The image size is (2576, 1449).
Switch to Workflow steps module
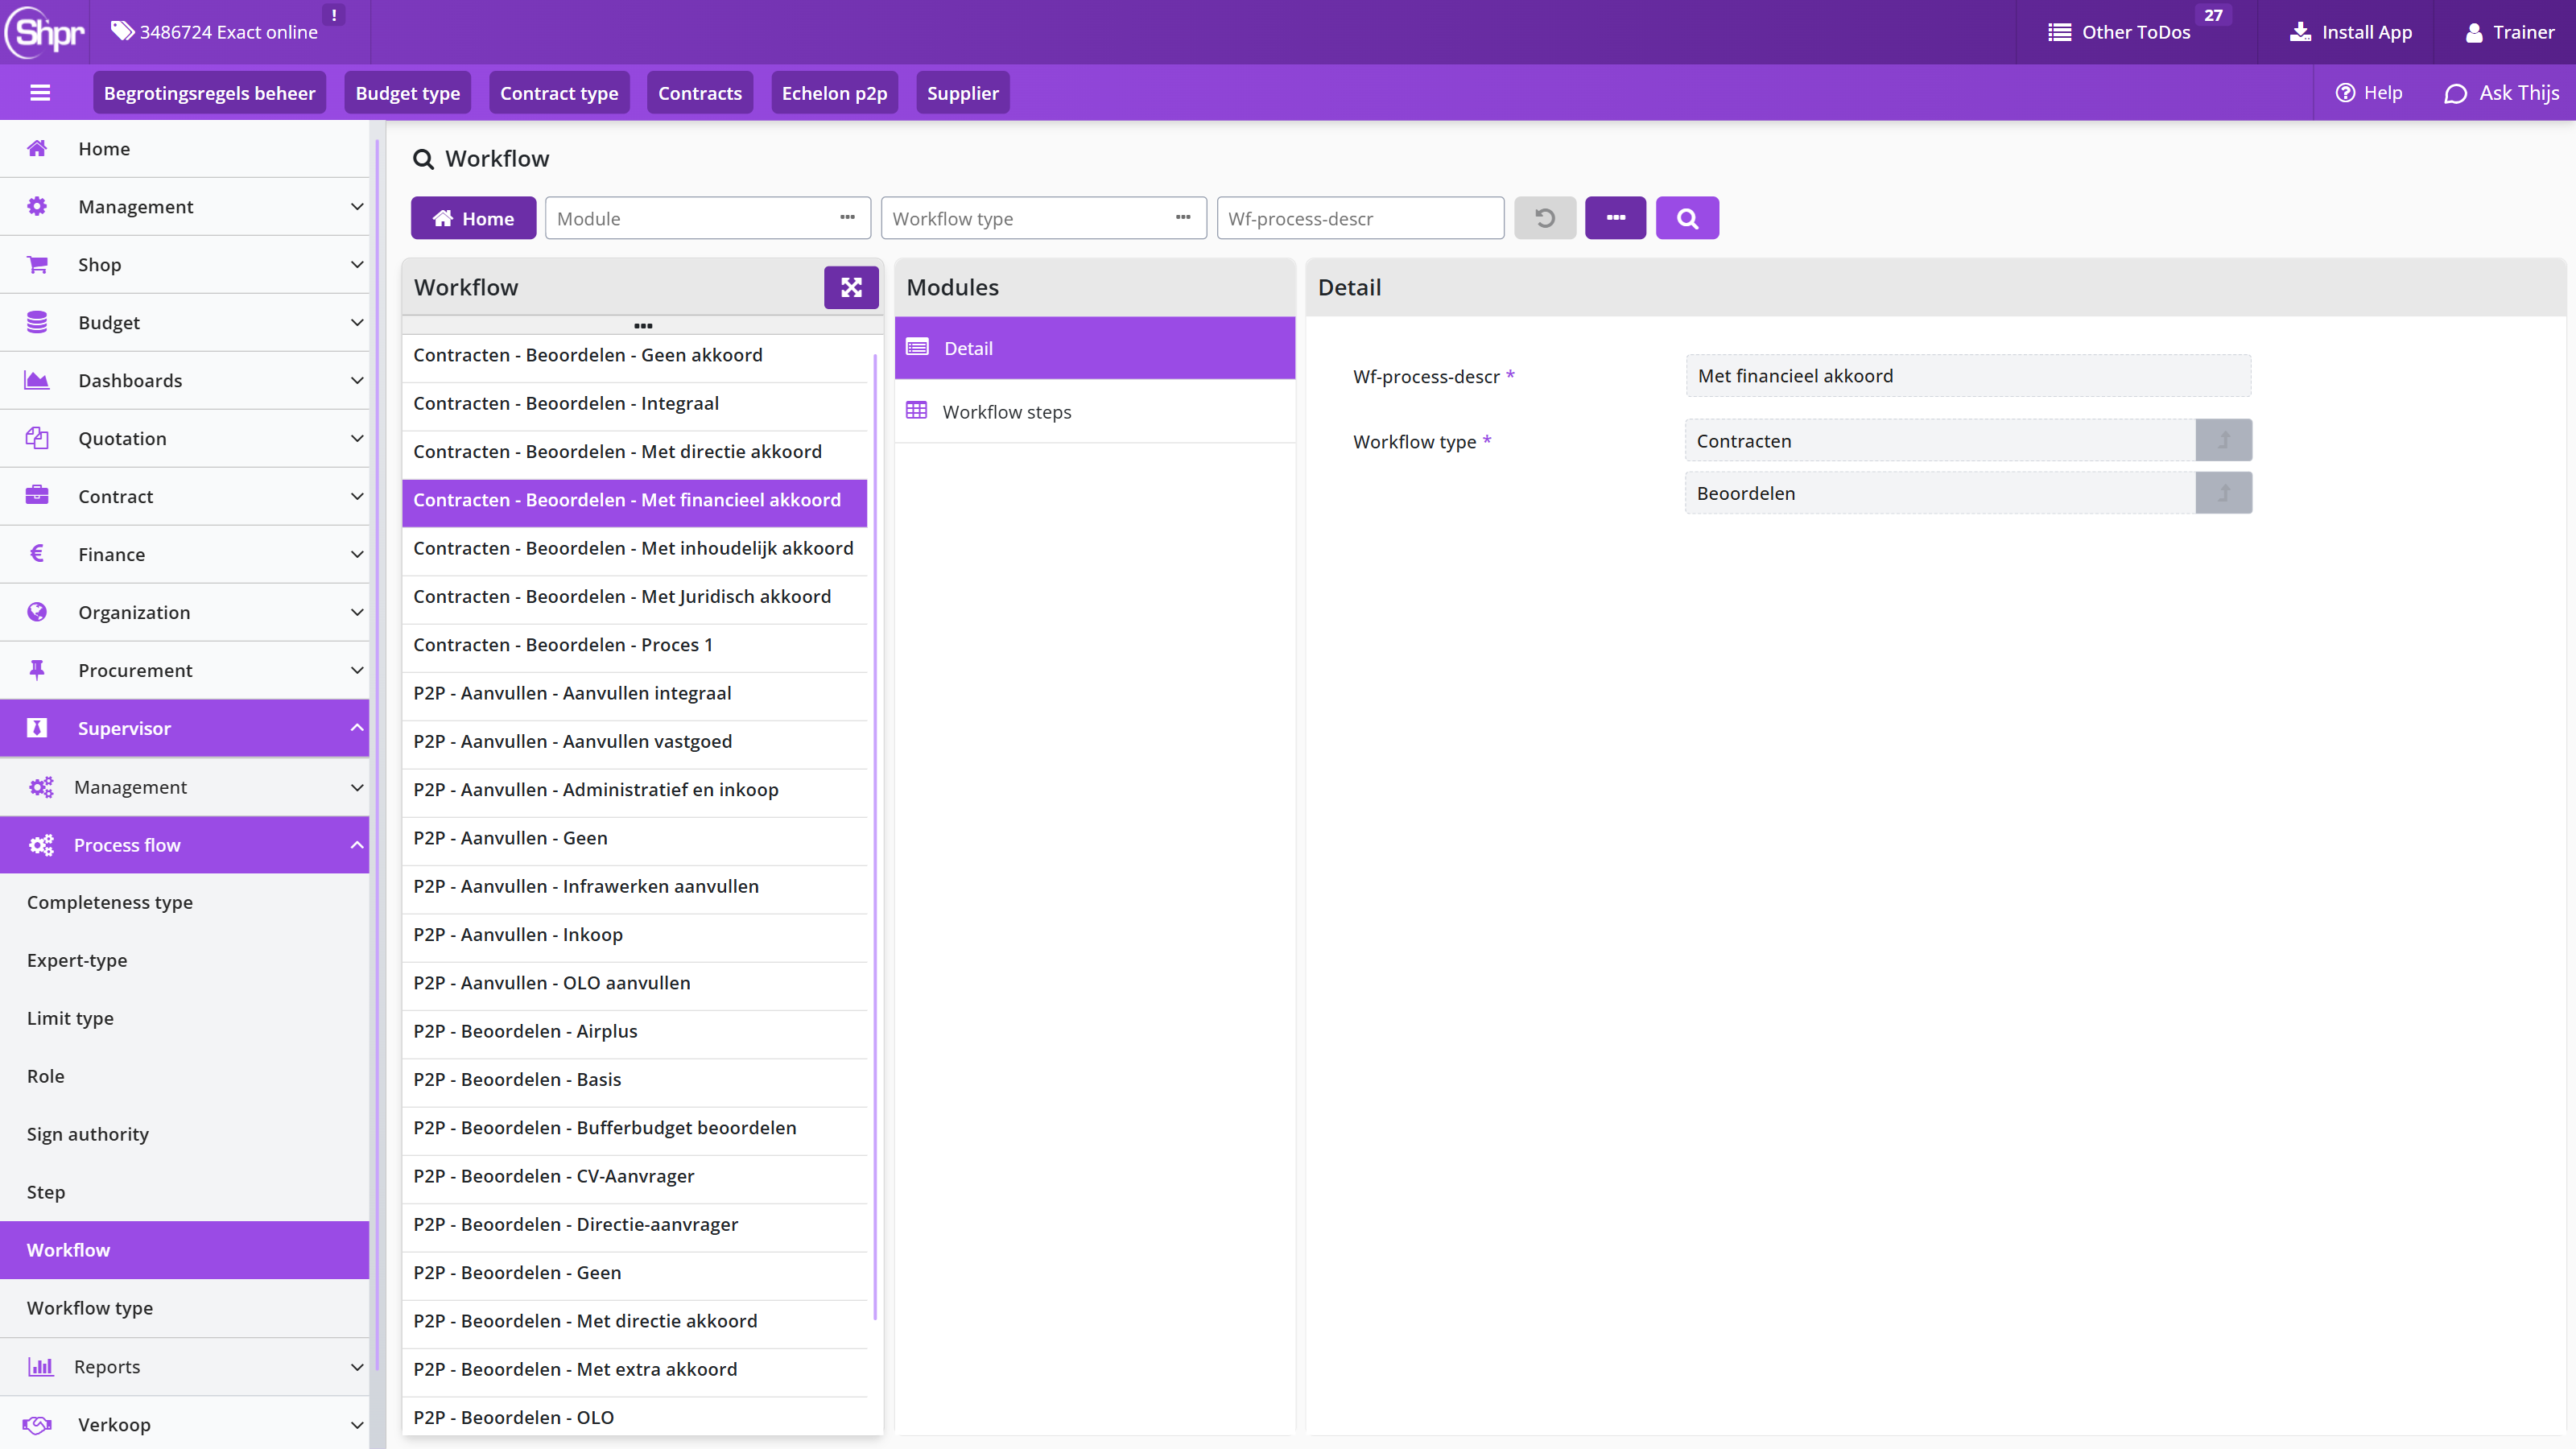(x=1094, y=412)
